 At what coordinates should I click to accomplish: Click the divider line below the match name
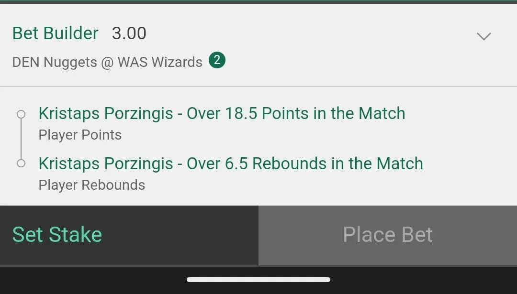(x=258, y=87)
